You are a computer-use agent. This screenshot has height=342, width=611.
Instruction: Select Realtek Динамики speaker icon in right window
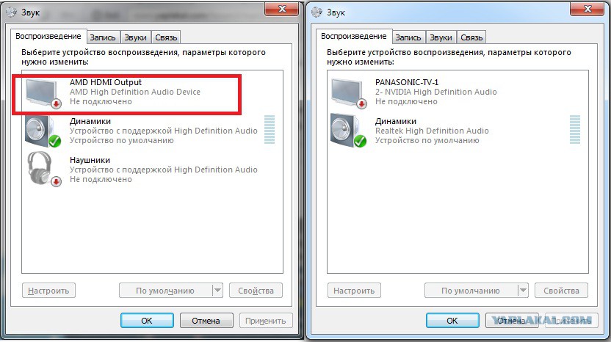[348, 131]
